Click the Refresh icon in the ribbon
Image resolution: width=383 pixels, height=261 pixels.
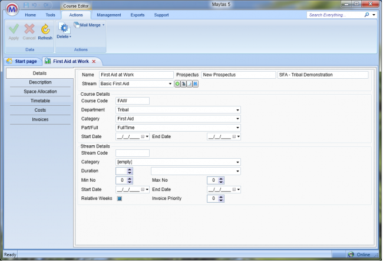click(45, 29)
